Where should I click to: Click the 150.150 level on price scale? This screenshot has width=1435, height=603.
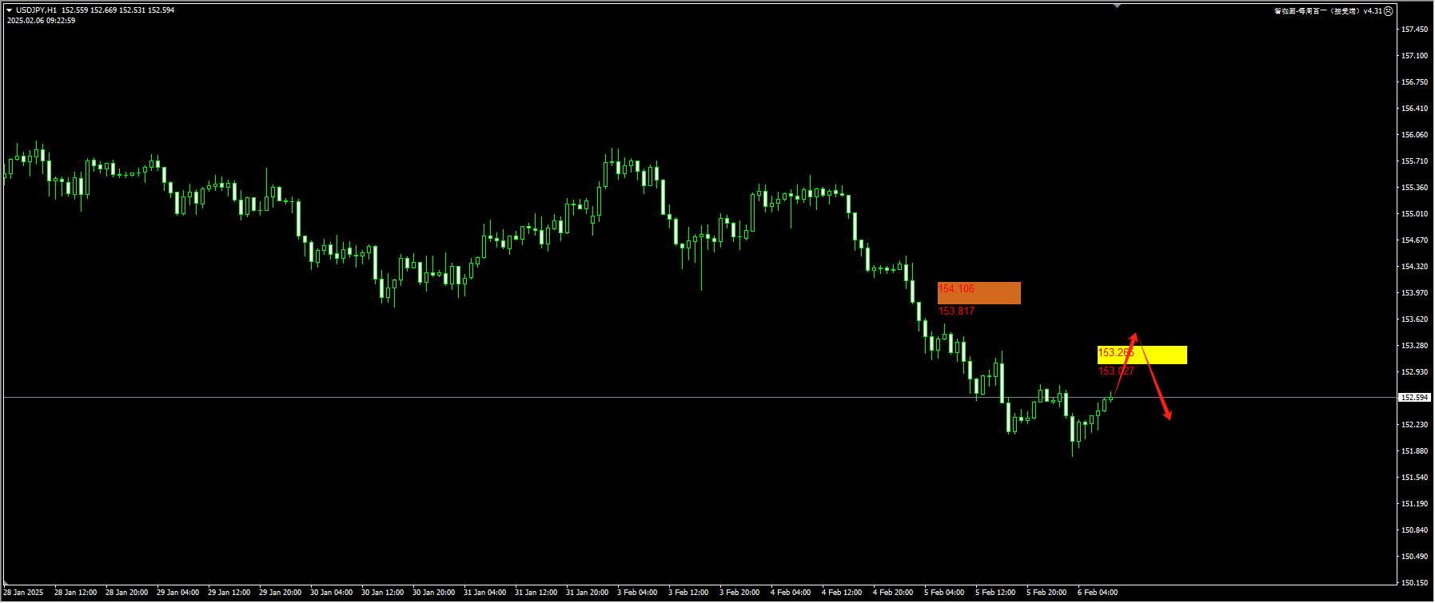tap(1414, 583)
